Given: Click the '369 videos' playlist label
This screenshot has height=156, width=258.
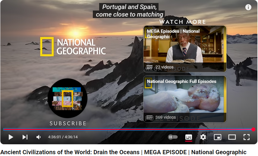Looking at the screenshot, I should click(165, 117).
